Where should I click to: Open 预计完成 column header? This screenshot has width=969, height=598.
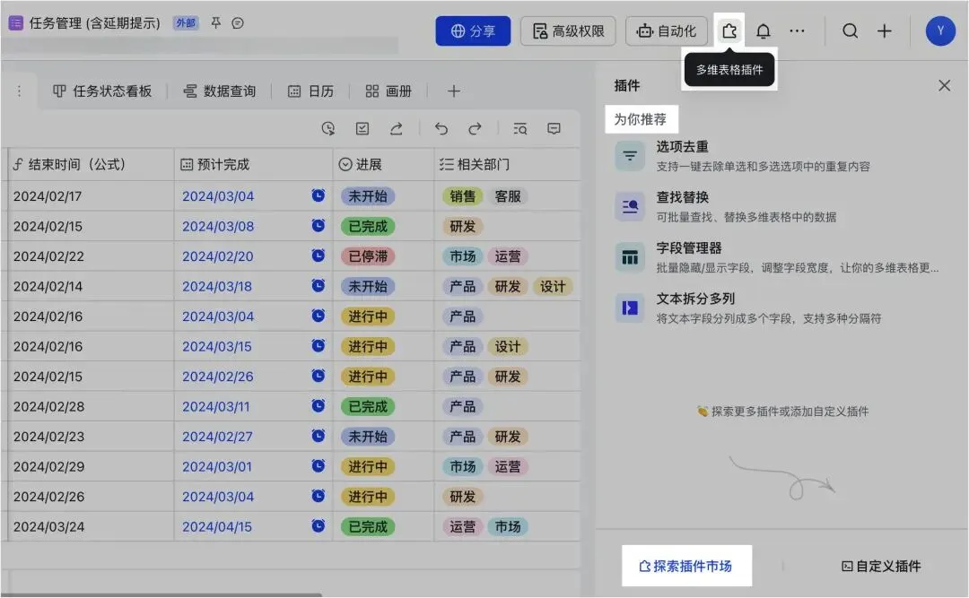[253, 164]
